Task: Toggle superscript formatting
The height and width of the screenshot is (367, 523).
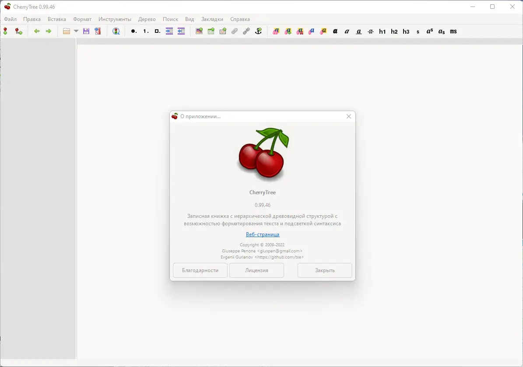Action: pyautogui.click(x=430, y=31)
